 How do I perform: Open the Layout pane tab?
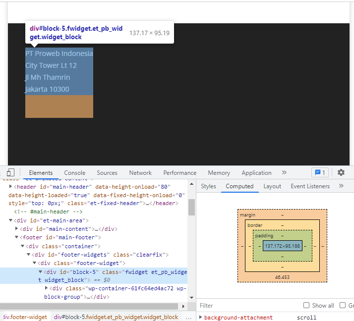[272, 186]
